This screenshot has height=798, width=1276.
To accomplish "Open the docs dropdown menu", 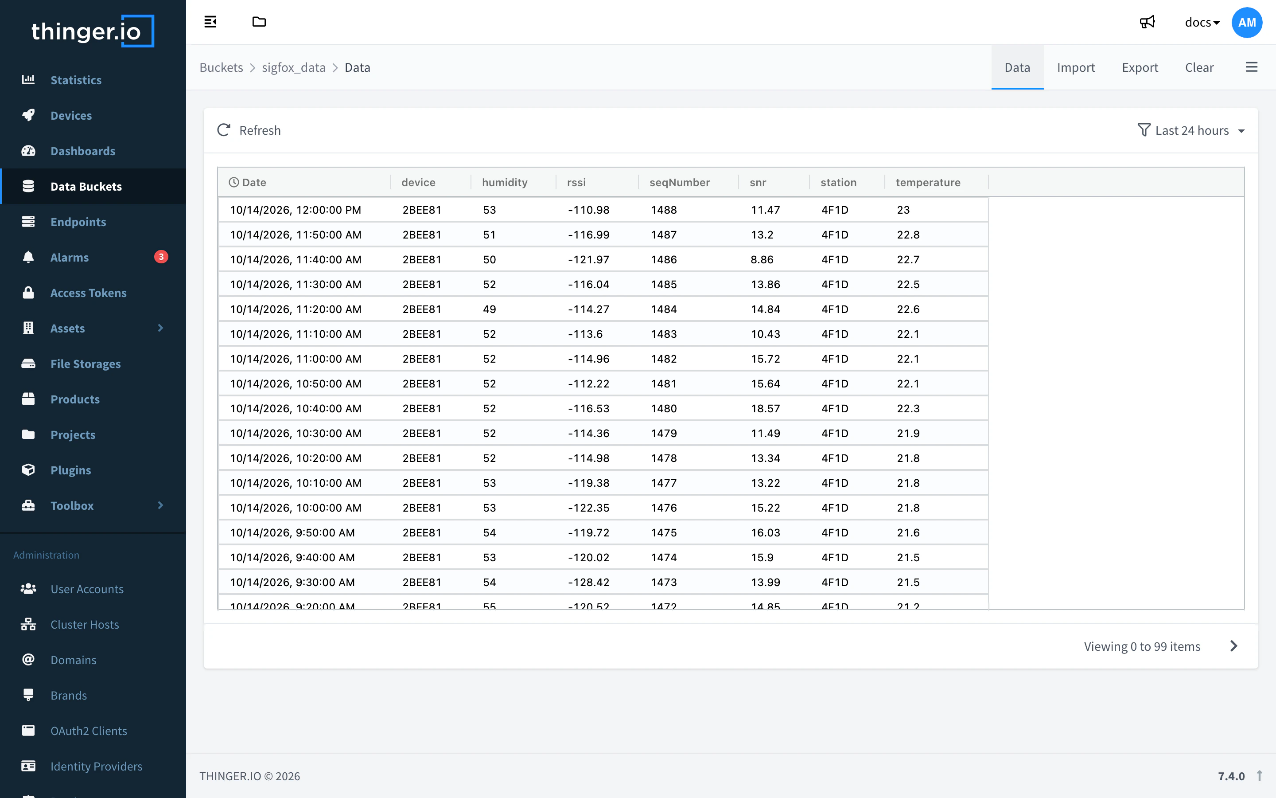I will [x=1202, y=22].
